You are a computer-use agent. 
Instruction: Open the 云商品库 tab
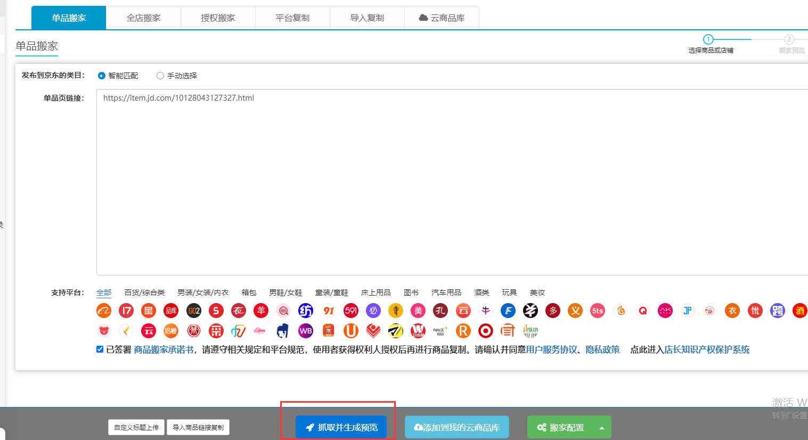[x=442, y=18]
